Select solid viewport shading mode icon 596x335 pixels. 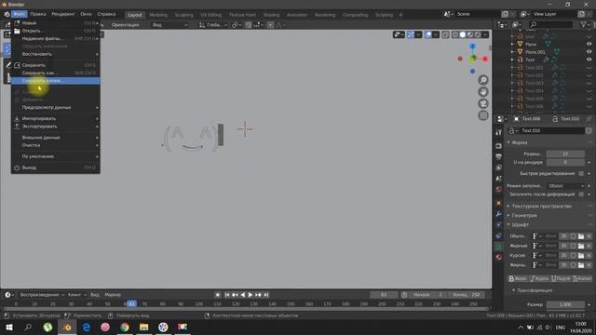(463, 34)
